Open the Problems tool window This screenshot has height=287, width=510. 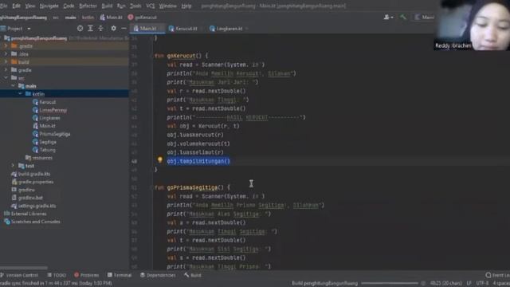(87, 275)
